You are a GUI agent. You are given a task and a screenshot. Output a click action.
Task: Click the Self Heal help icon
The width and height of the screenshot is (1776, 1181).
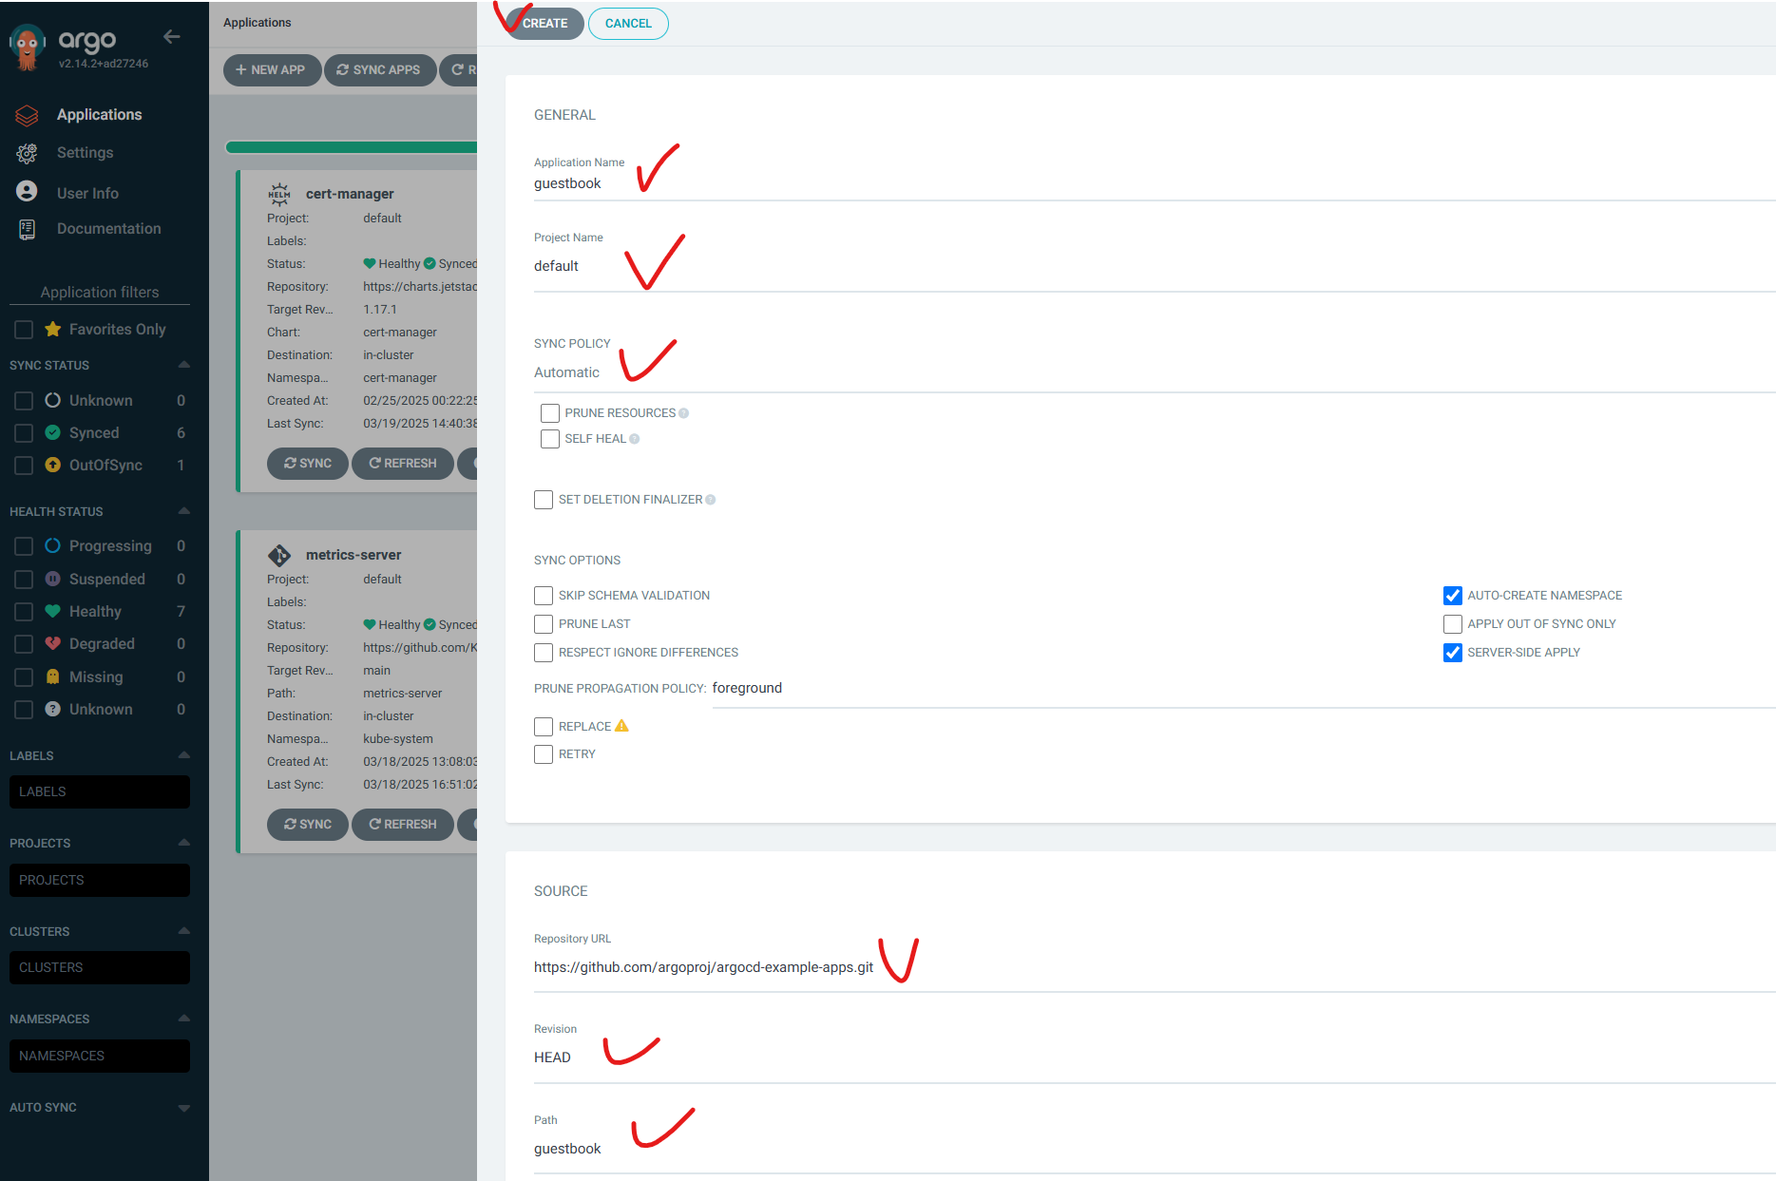635,439
